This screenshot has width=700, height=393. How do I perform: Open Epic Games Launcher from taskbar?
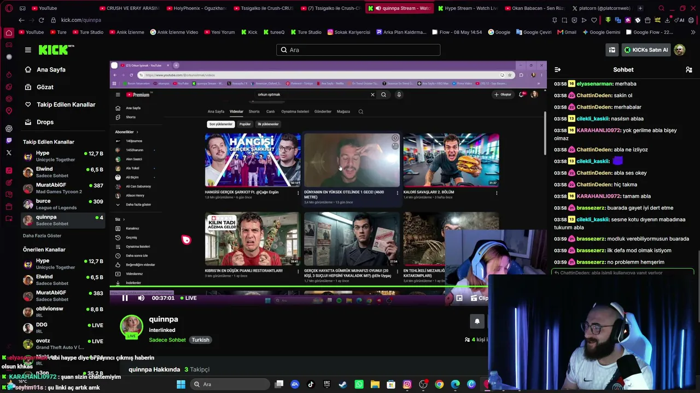click(327, 384)
